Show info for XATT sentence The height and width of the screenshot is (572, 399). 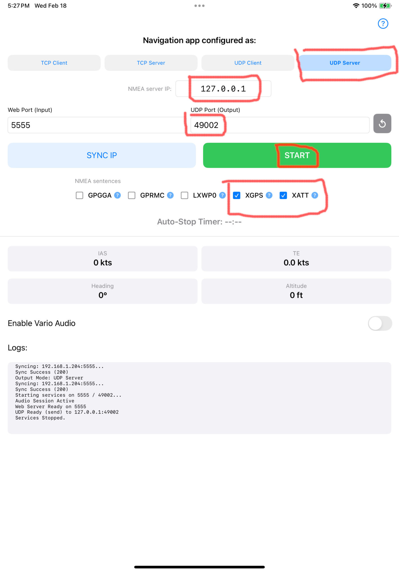pyautogui.click(x=315, y=195)
